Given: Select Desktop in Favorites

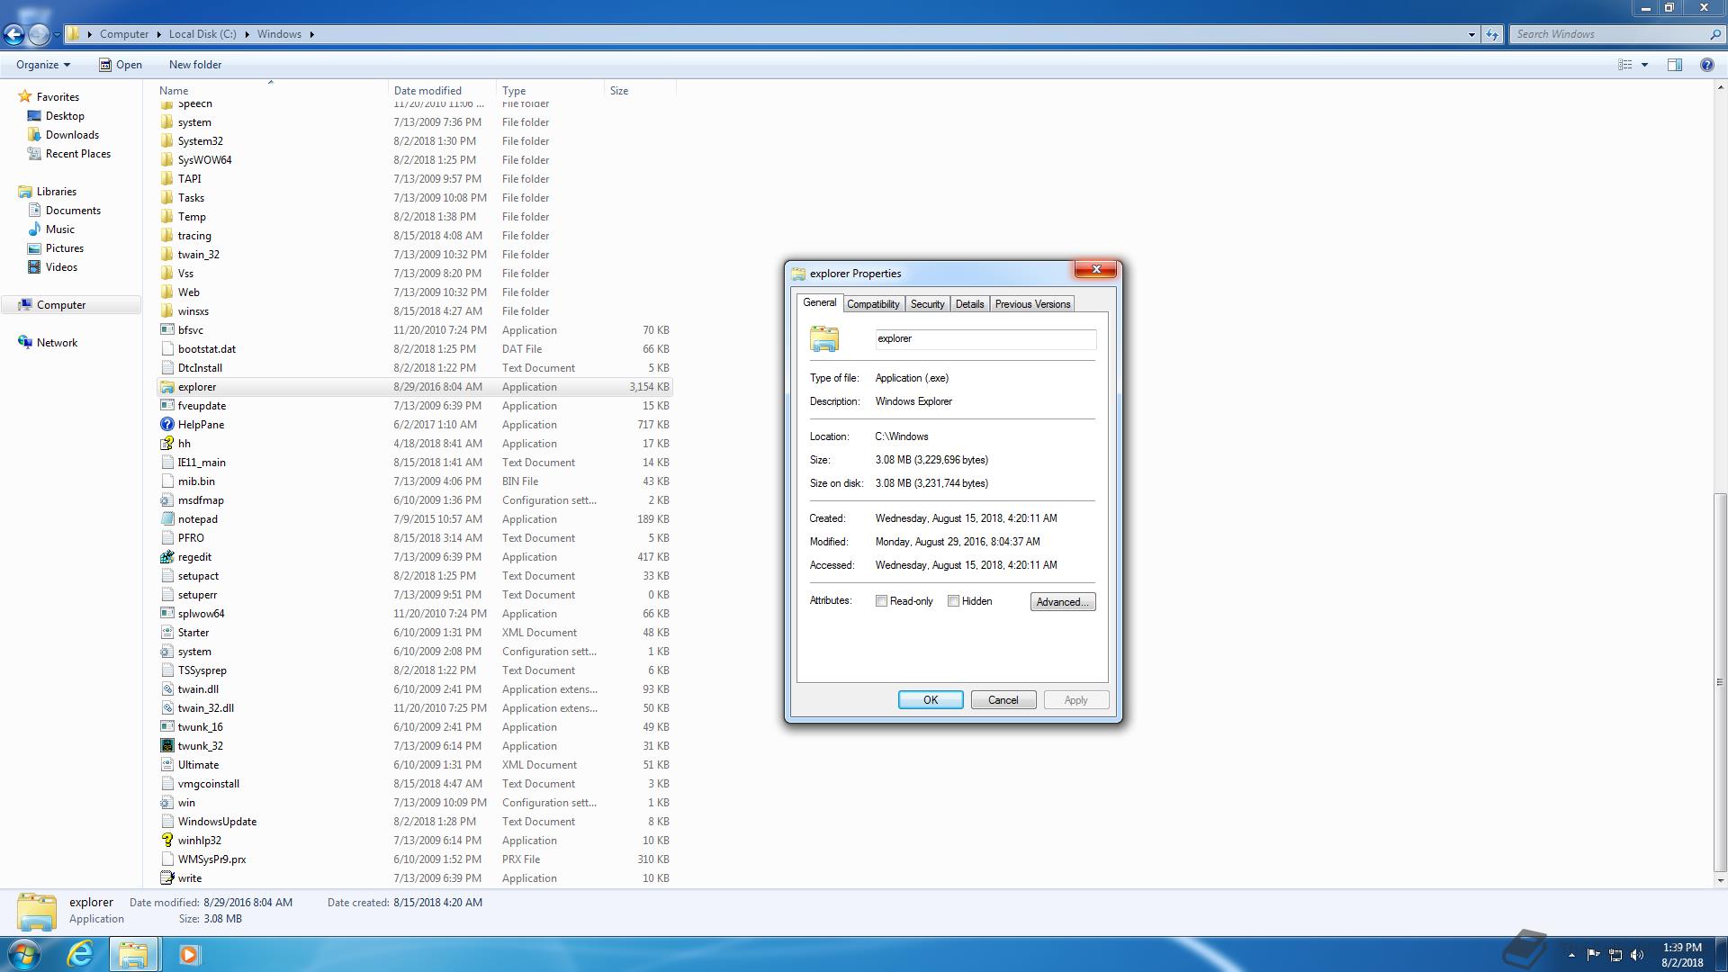Looking at the screenshot, I should [65, 116].
